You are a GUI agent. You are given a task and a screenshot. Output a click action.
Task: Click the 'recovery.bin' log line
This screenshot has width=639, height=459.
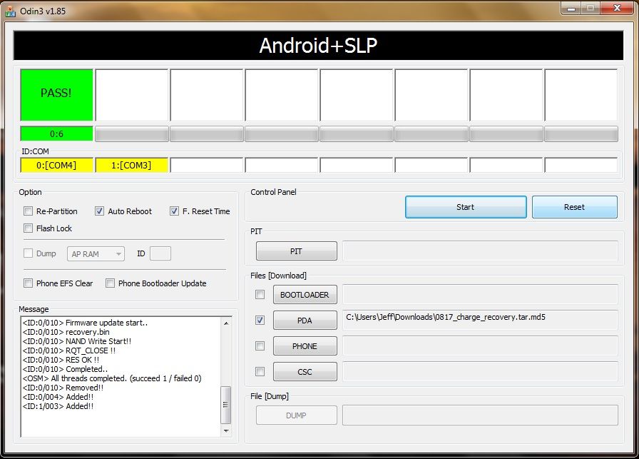coord(66,332)
